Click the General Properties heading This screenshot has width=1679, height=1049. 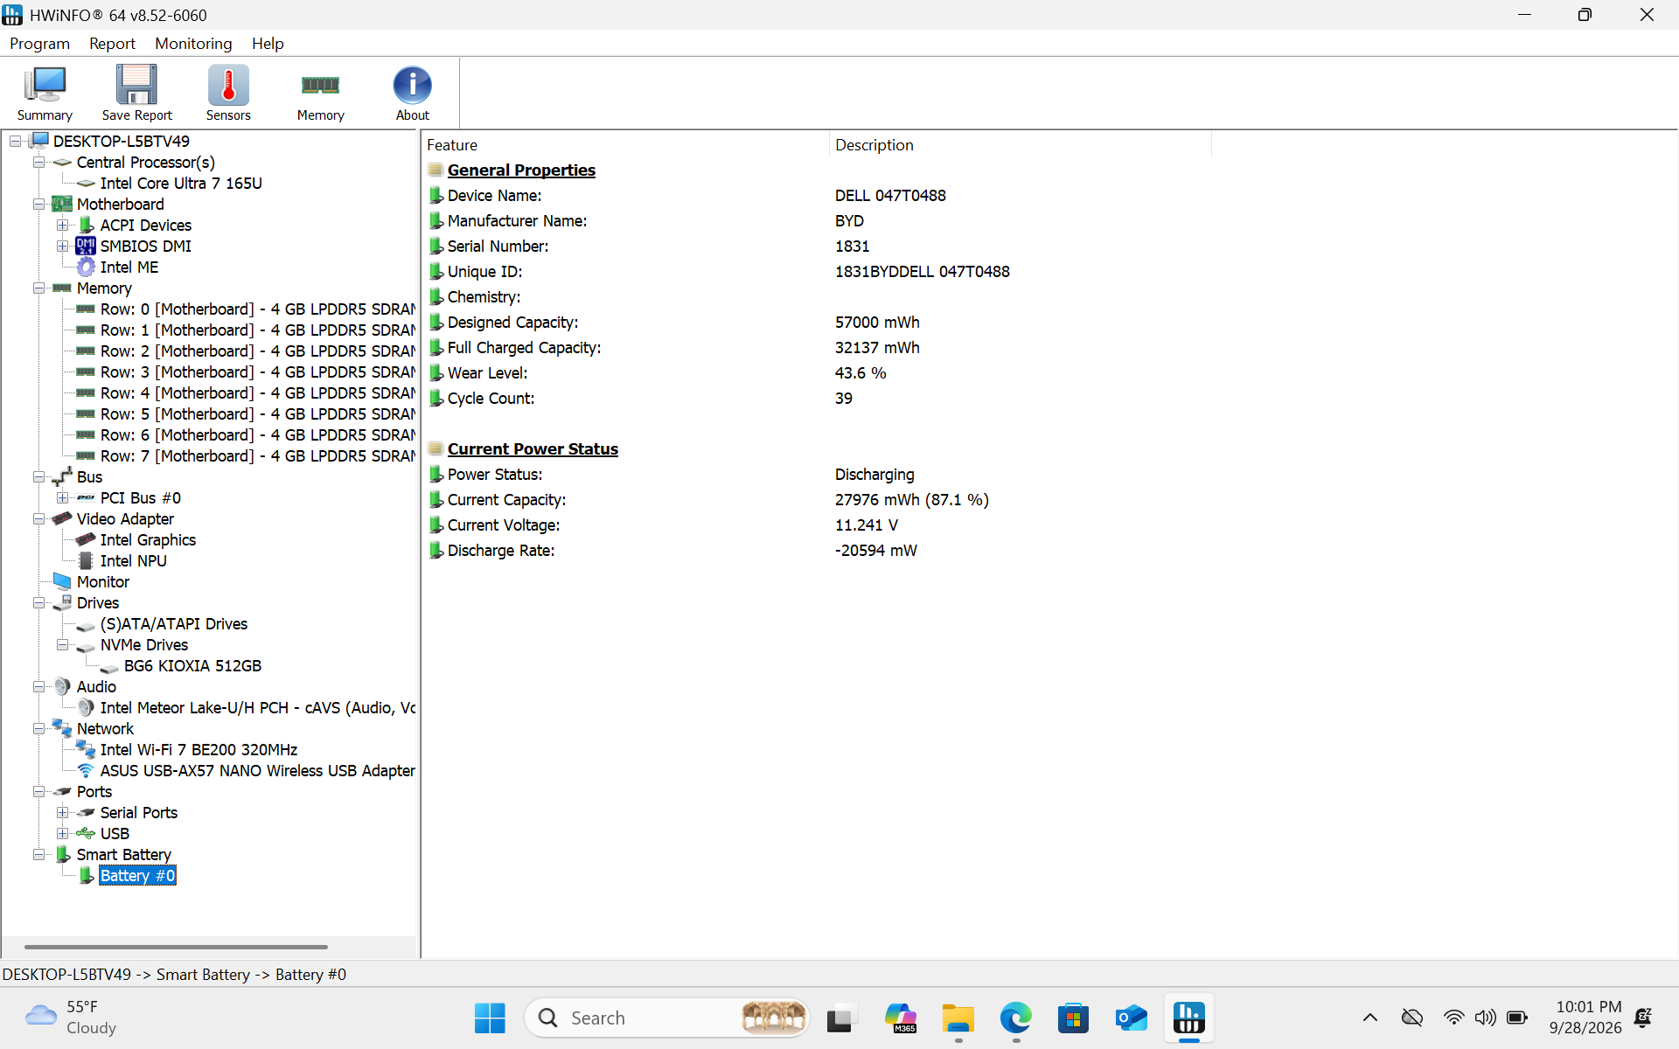(x=521, y=170)
